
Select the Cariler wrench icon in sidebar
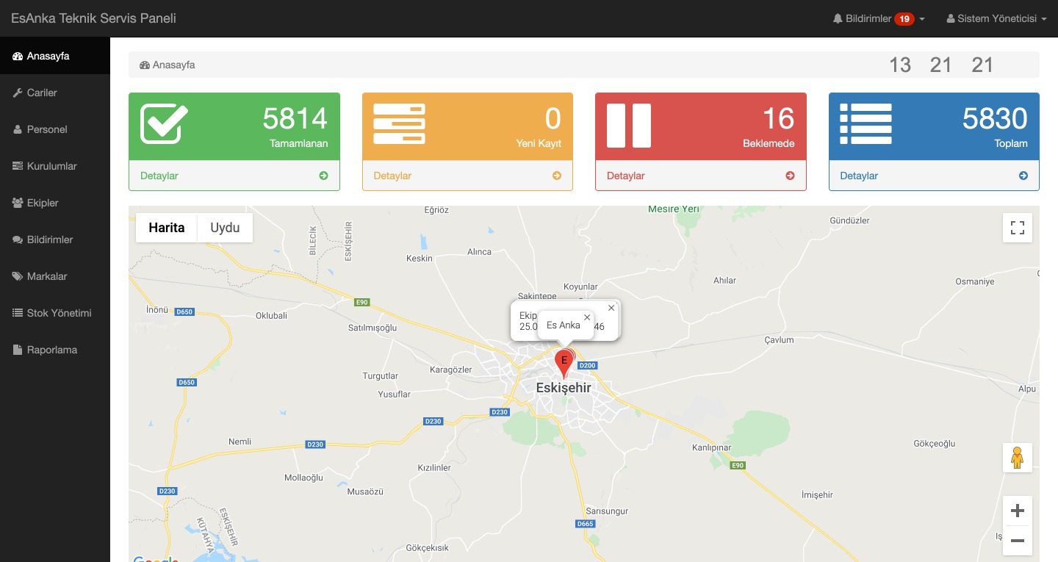16,93
